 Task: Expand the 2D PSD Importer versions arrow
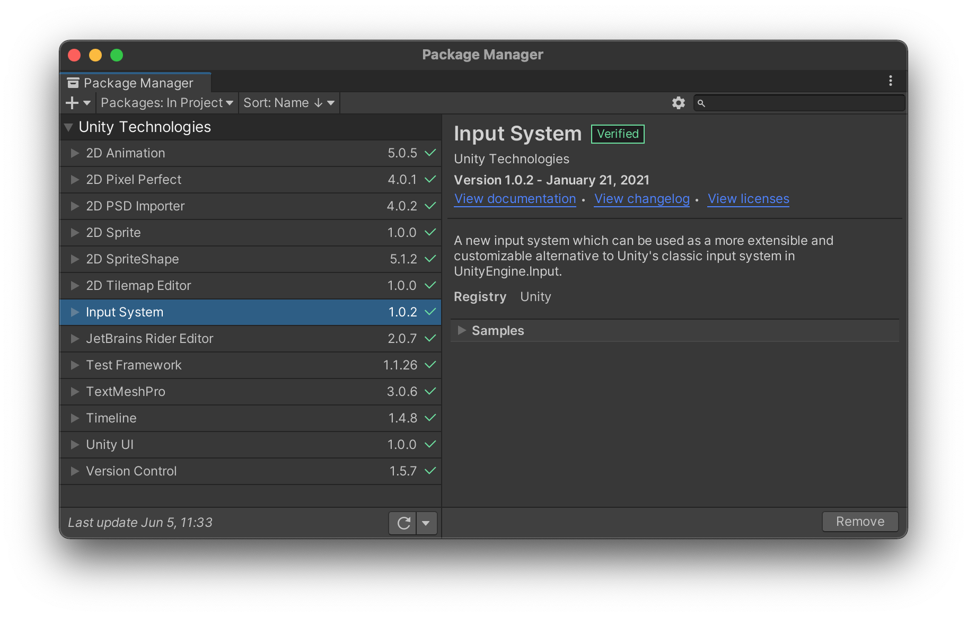pos(75,206)
